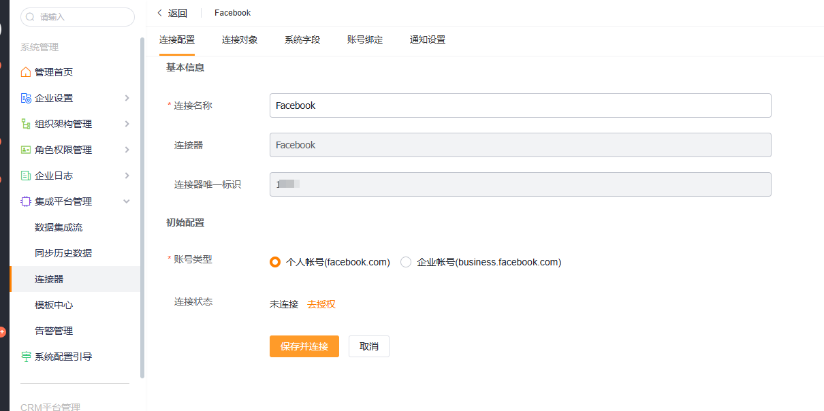Click the 基本信息 section heading
The image size is (824, 411).
tap(185, 67)
